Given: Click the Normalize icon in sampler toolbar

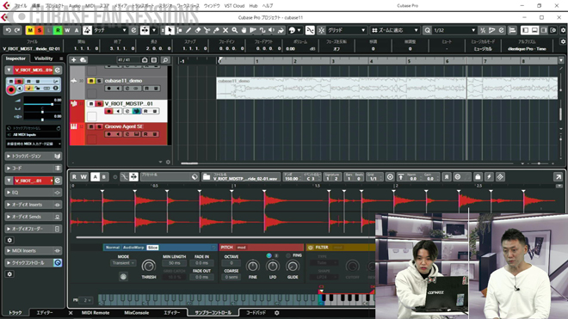Looking at the screenshot, I should tap(401, 177).
